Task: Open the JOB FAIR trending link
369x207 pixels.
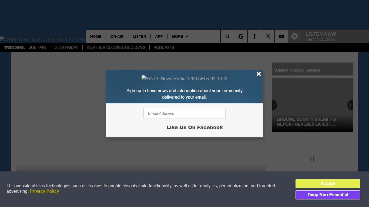Action: pos(38,47)
